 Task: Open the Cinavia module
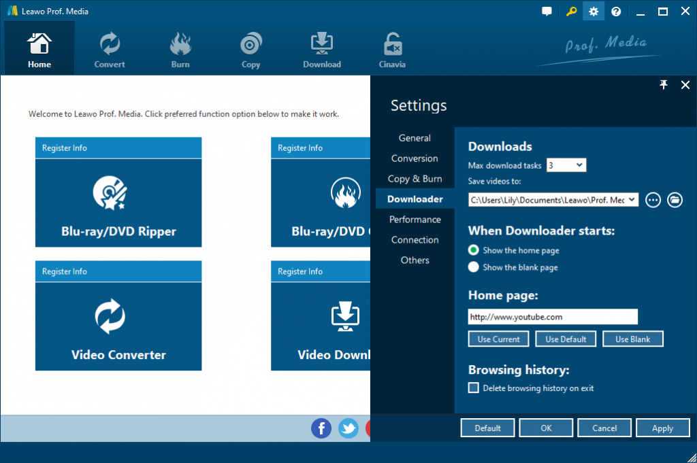[x=392, y=48]
